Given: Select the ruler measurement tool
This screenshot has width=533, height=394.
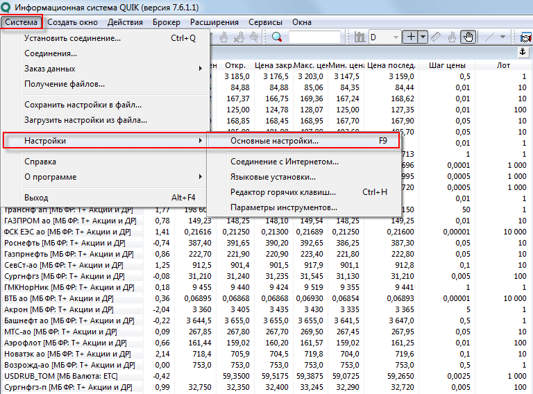Looking at the screenshot, I should (436, 37).
